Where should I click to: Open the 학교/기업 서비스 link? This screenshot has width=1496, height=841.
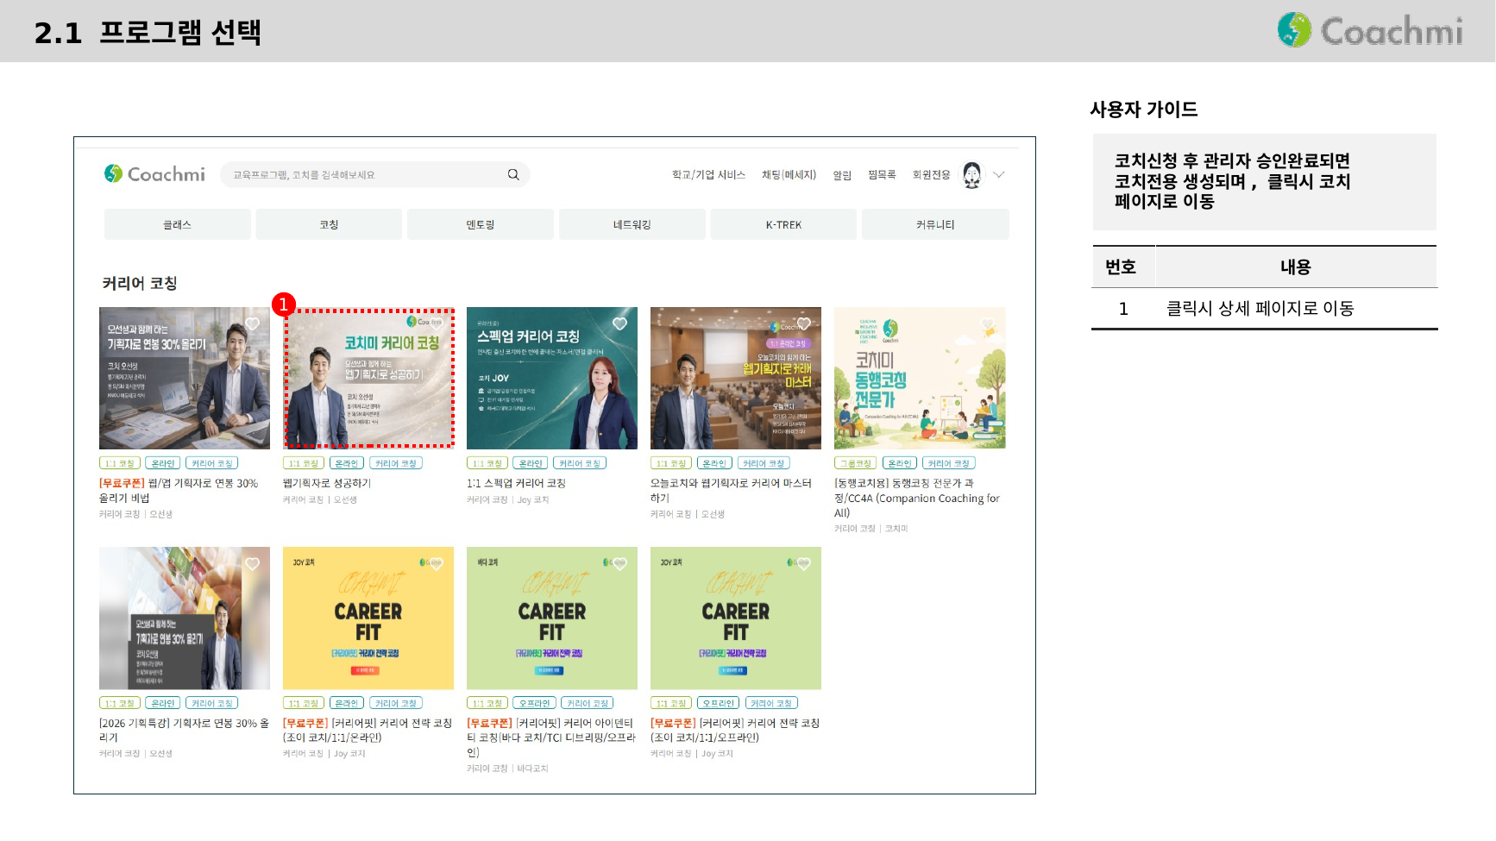click(x=708, y=174)
